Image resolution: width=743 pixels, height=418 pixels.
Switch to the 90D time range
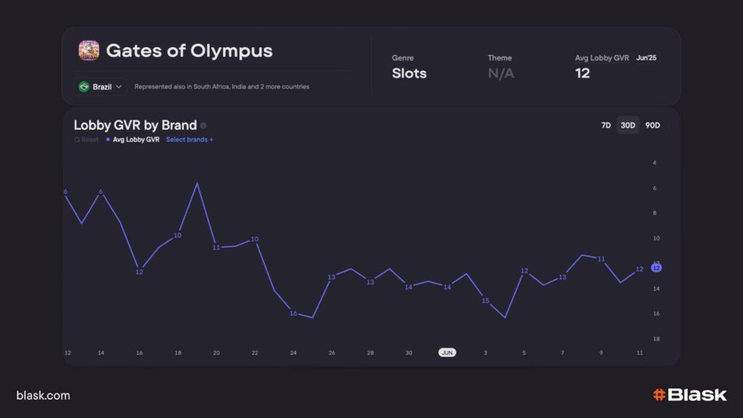click(652, 126)
